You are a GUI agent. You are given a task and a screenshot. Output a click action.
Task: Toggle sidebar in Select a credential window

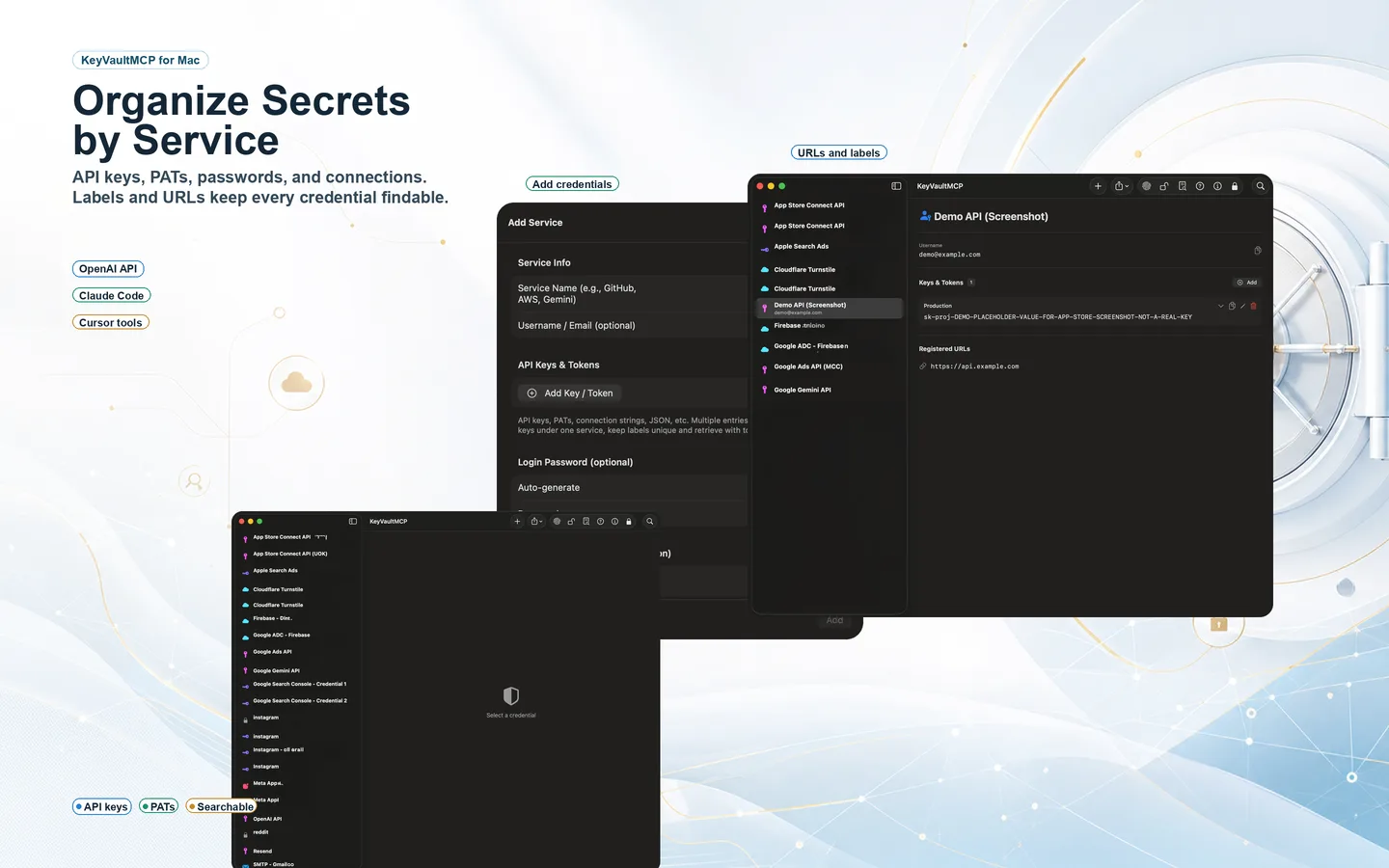[x=353, y=522]
